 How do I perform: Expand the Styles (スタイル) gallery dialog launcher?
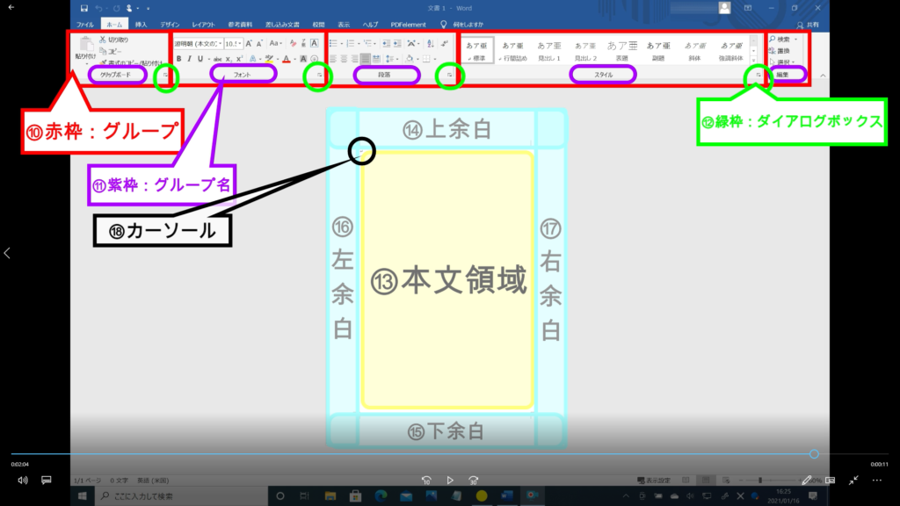tap(758, 77)
